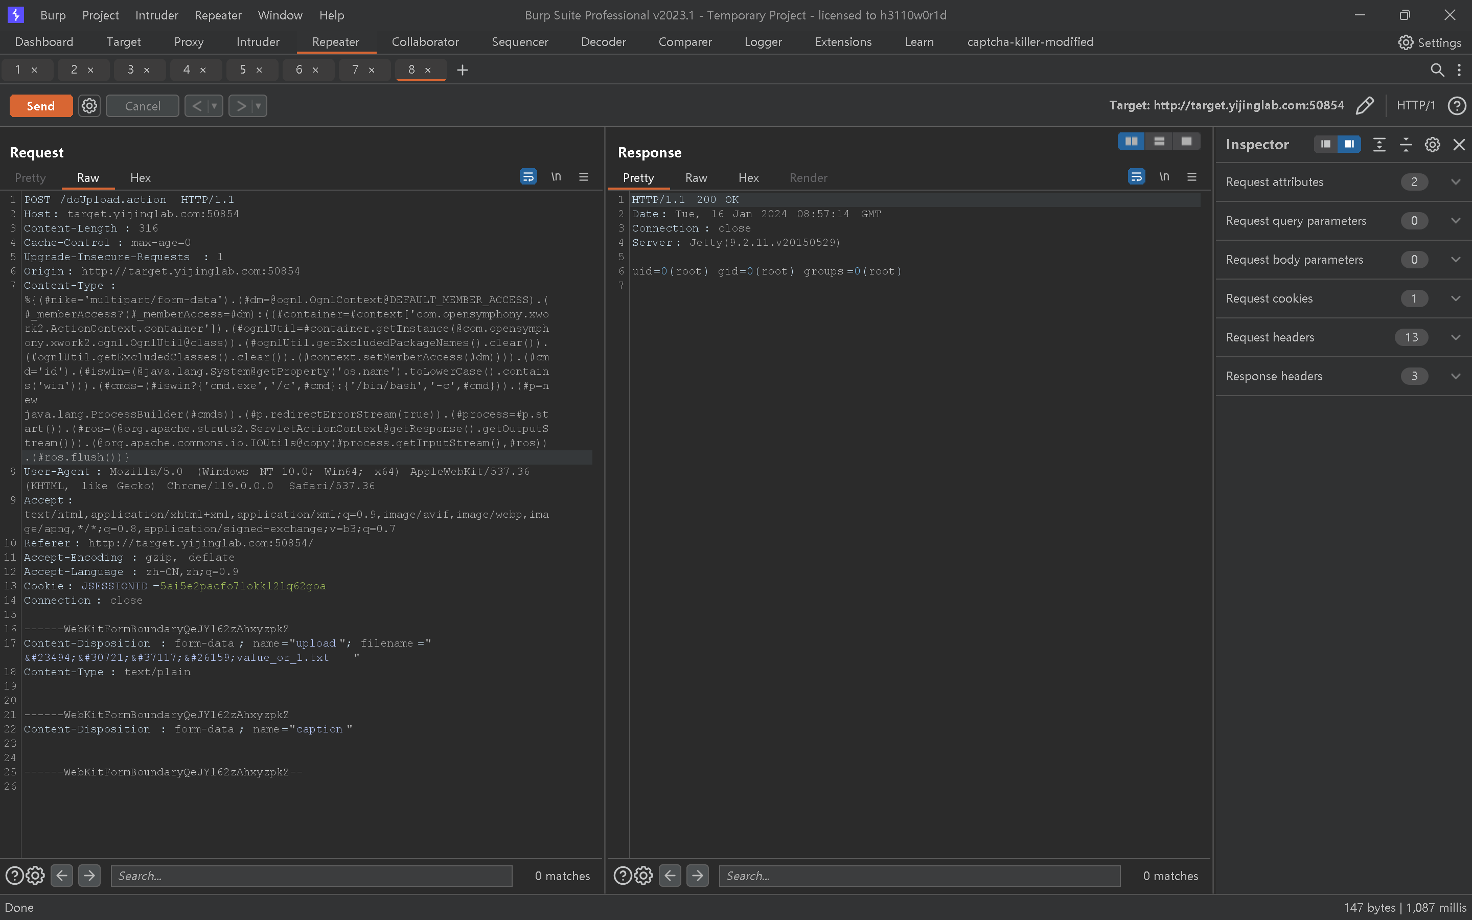1472x920 pixels.
Task: Open Repeater send options gear icon
Action: coord(89,106)
